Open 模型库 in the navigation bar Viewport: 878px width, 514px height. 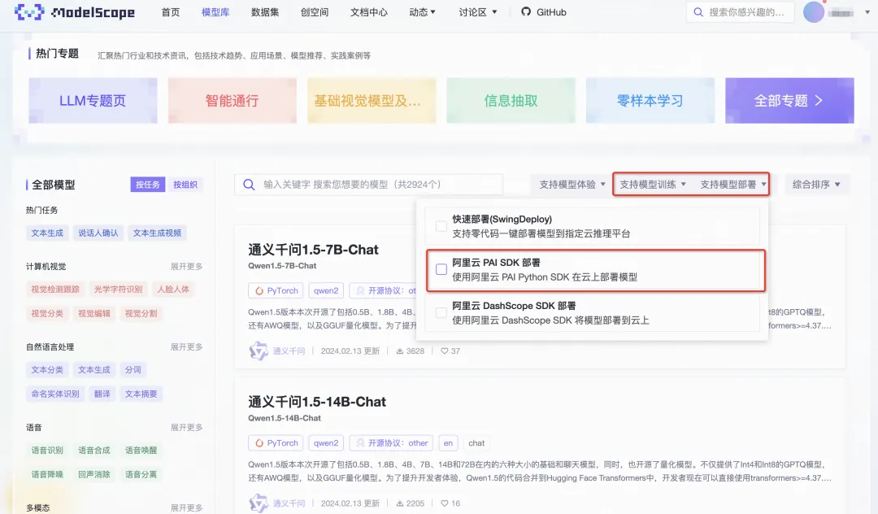(x=215, y=11)
